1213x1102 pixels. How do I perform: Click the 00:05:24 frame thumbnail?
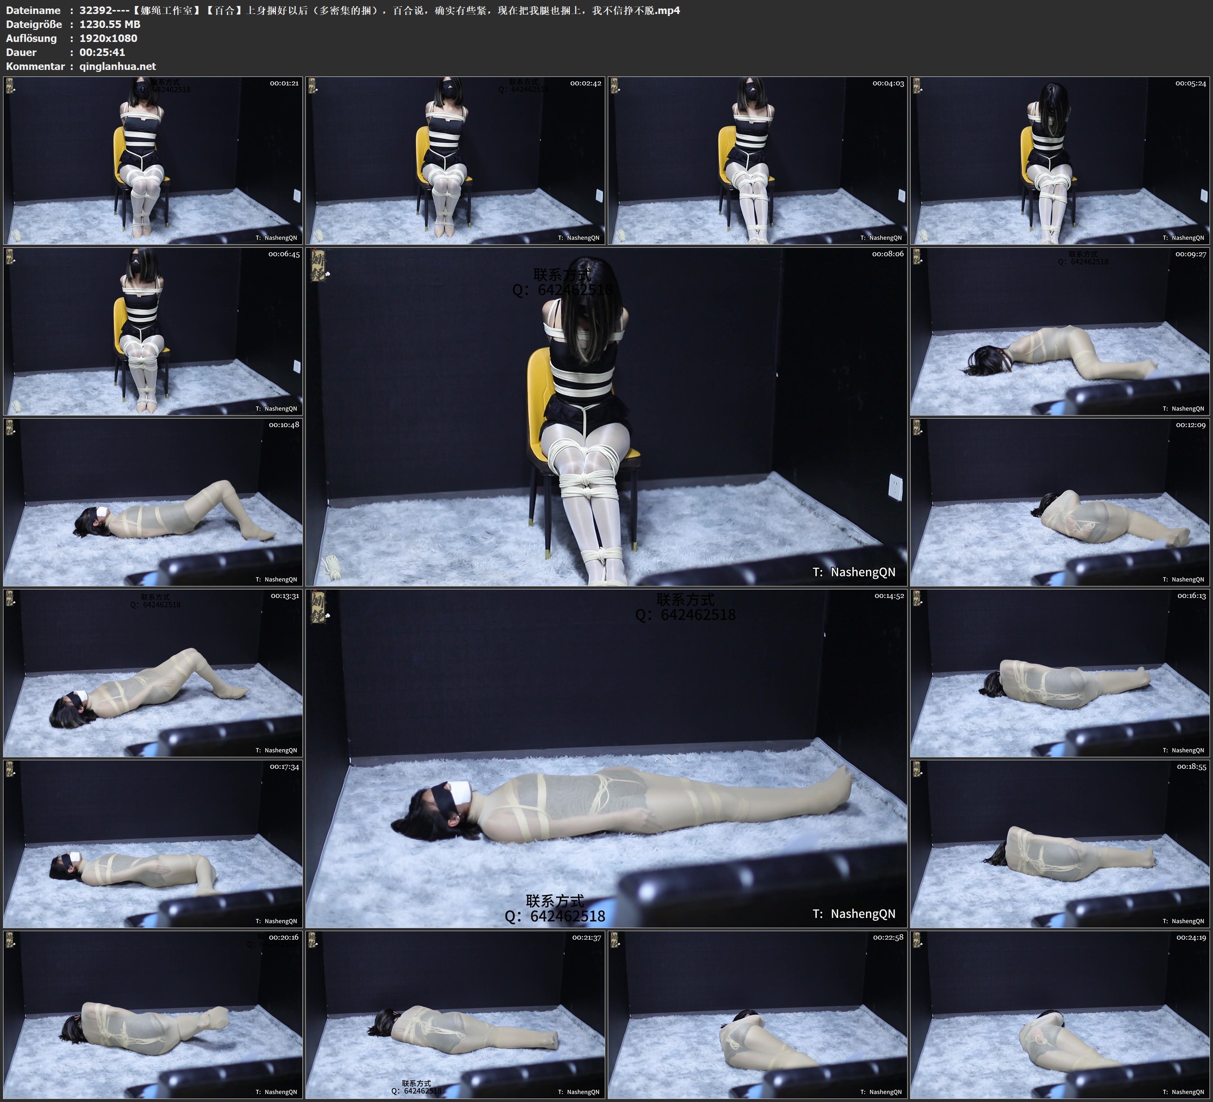1061,161
